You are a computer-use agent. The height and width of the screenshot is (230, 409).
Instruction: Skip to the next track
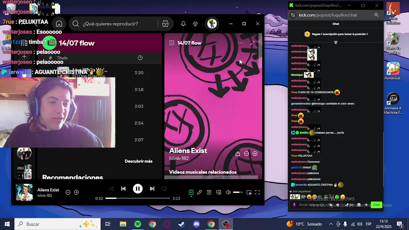(152, 189)
